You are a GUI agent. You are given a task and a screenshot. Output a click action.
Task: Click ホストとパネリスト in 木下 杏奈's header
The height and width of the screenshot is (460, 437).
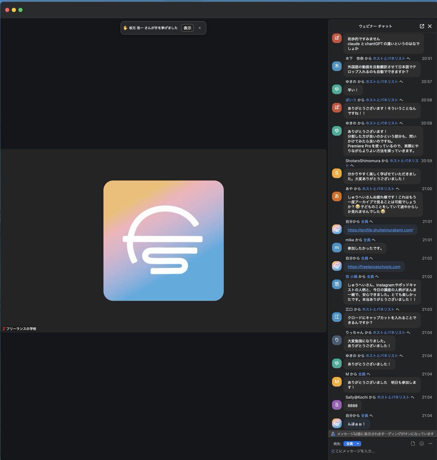click(389, 59)
